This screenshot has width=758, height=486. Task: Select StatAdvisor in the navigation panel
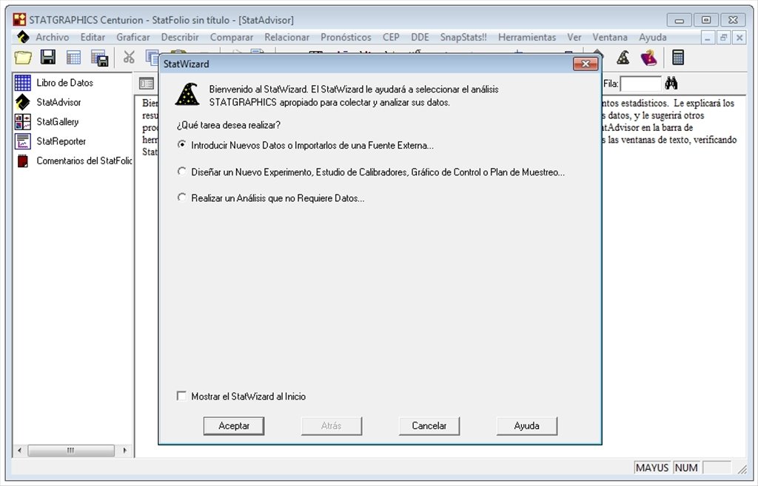58,102
